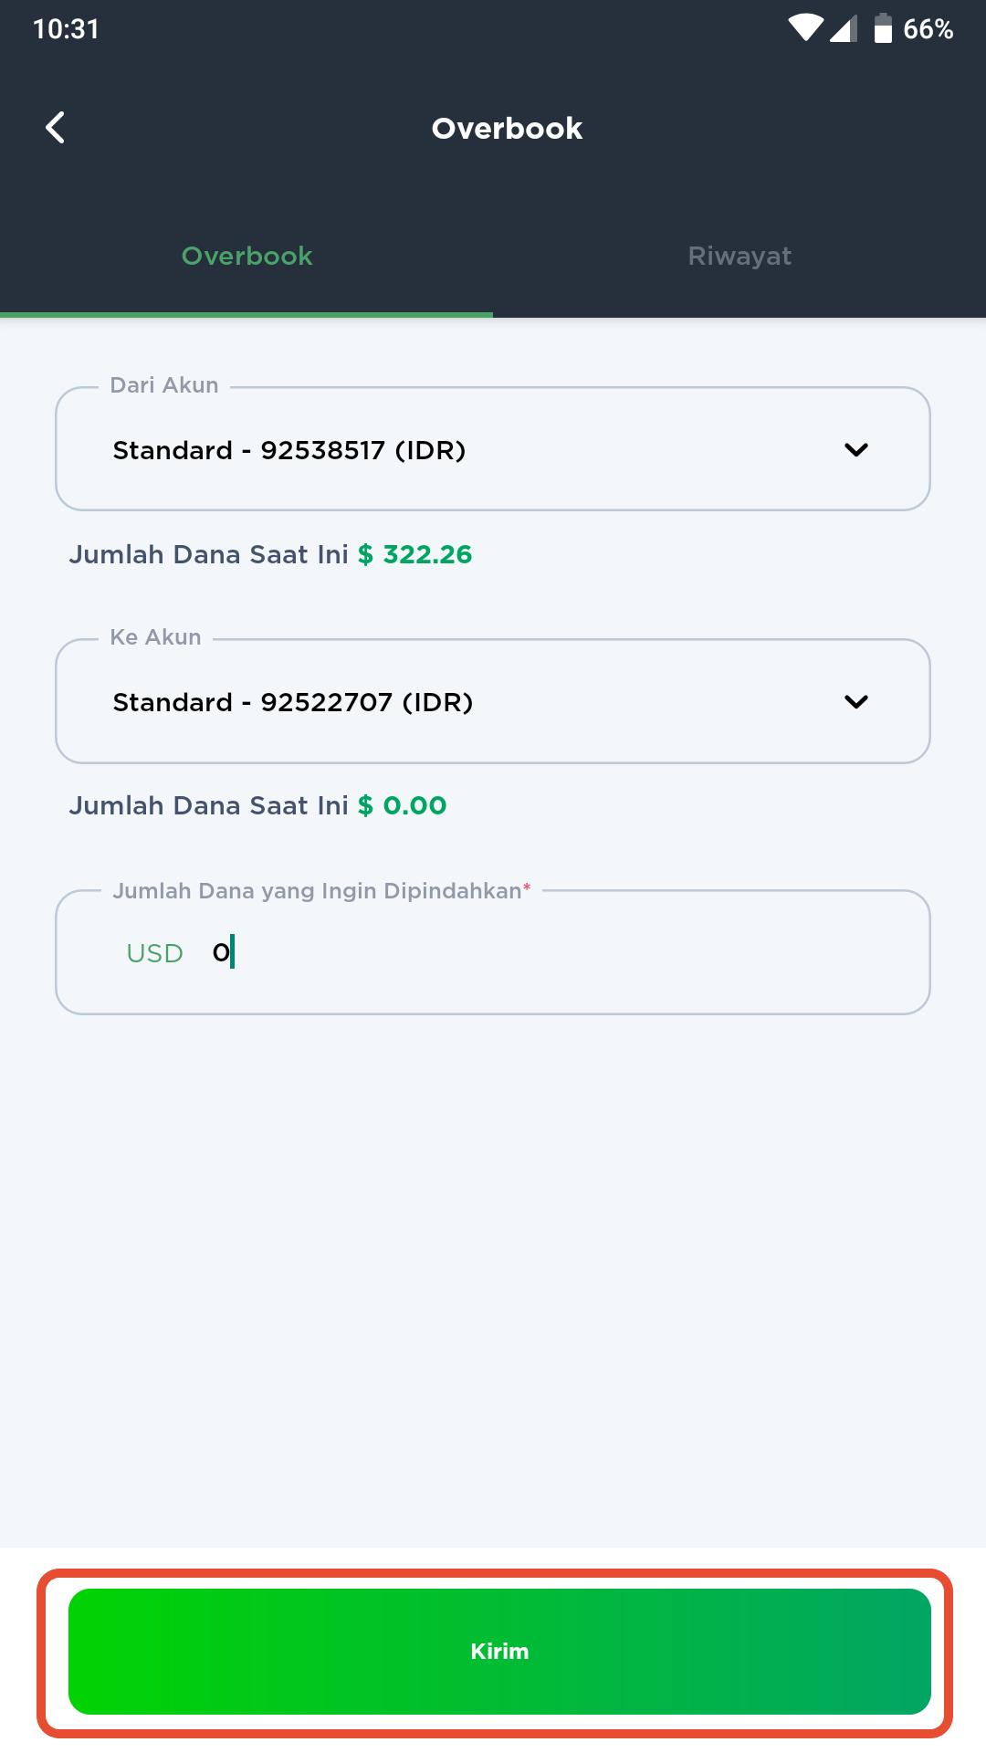Tap the $ 322.26 balance amount
Viewport: 986px width, 1753px height.
click(x=414, y=554)
